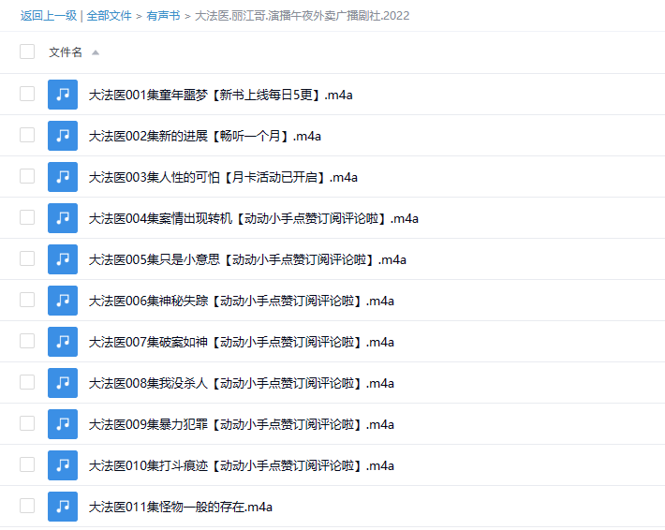This screenshot has width=665, height=530.
Task: Tick the select-all checkbox in the header
Action: [x=27, y=52]
